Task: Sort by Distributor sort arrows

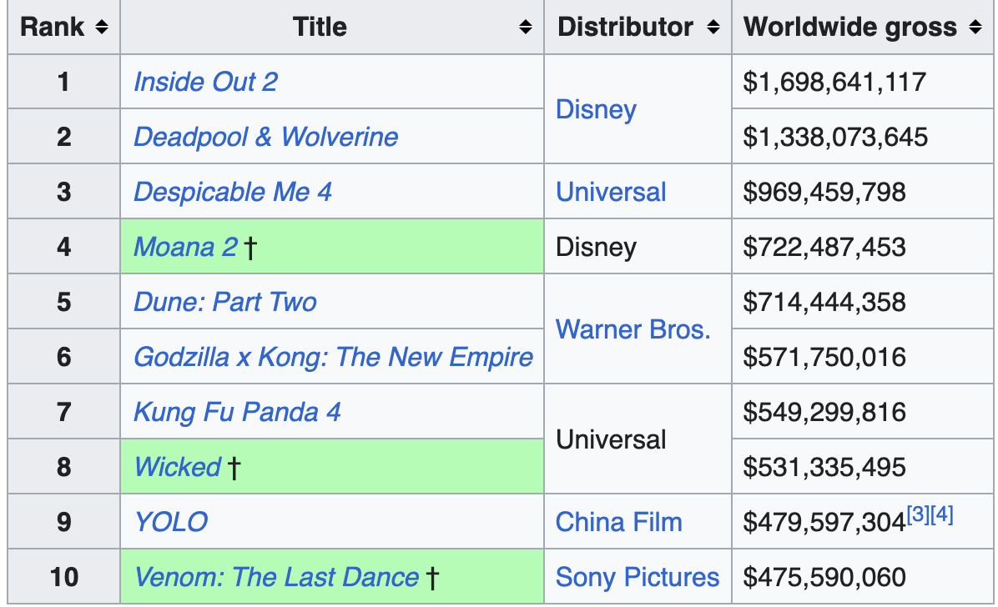Action: click(x=713, y=27)
